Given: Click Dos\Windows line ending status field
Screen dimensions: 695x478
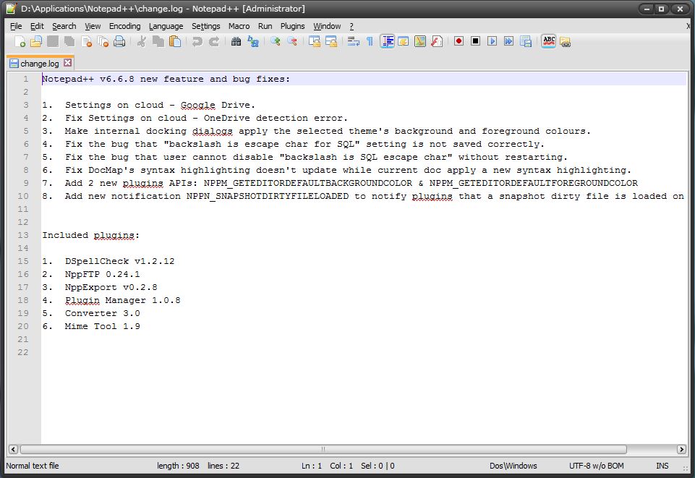Looking at the screenshot, I should point(513,466).
